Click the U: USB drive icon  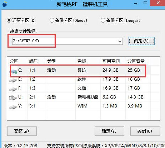click(x=13, y=98)
